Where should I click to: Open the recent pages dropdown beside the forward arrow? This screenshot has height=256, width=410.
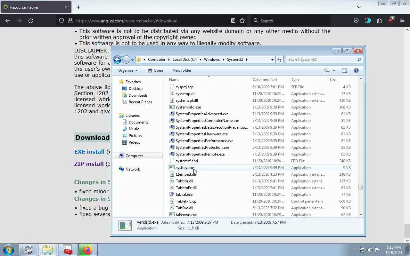(133, 60)
